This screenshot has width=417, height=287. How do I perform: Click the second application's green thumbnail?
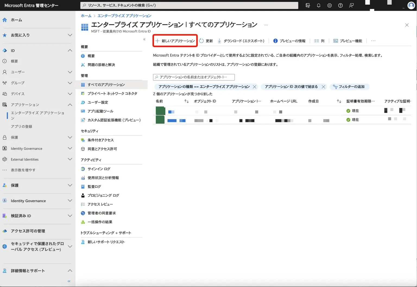tap(160, 120)
